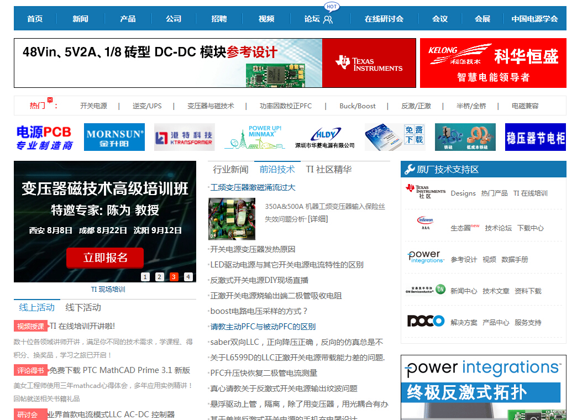577x420 pixels.
Task: Open the 电磁兼容 hot topic
Action: point(524,106)
